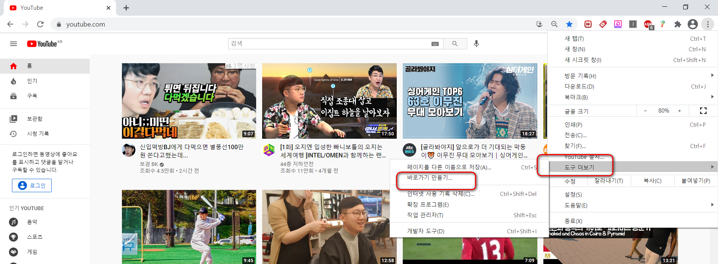Select 종료(X) menu item

[x=633, y=221]
